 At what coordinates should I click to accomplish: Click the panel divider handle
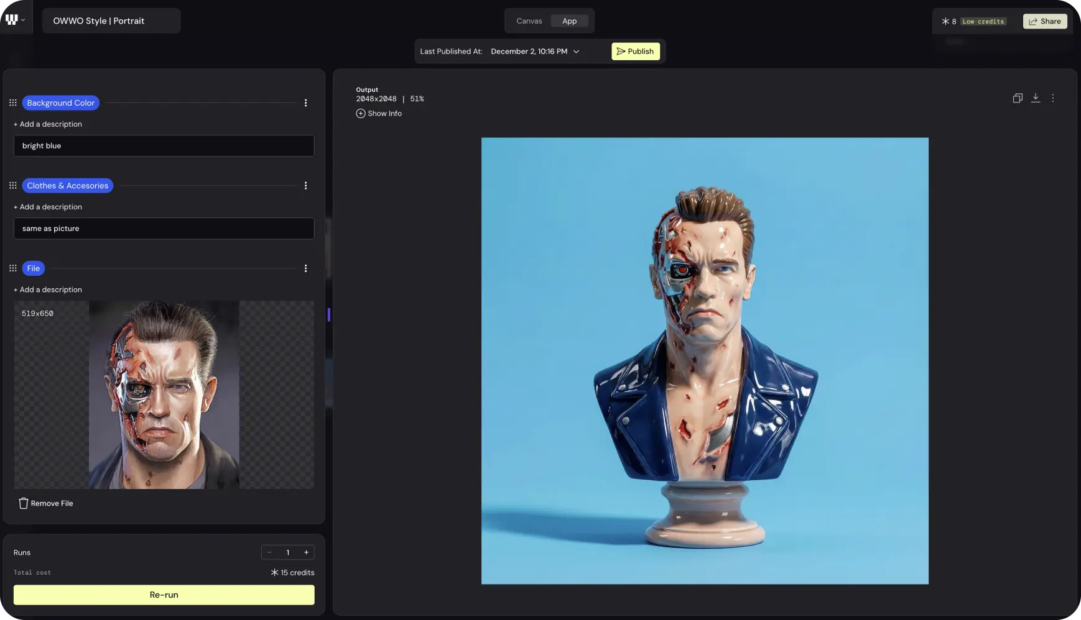329,314
